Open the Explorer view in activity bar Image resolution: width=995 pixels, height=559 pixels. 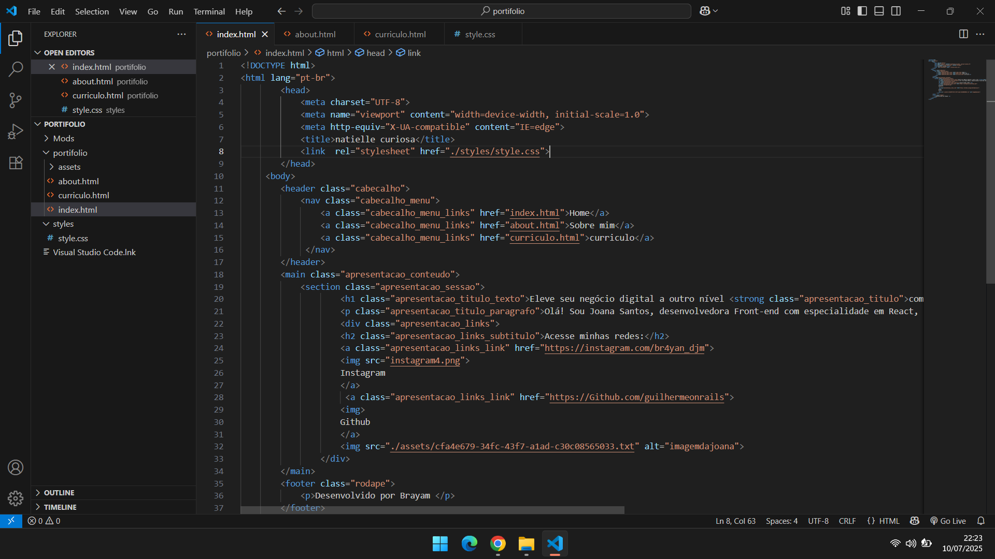click(x=16, y=38)
